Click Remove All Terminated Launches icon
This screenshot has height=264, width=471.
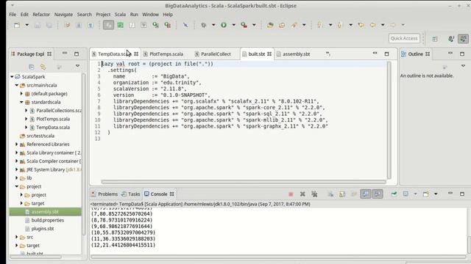(314, 194)
